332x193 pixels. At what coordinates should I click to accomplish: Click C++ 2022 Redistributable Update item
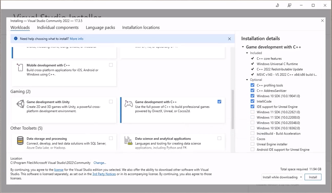tap(280, 69)
